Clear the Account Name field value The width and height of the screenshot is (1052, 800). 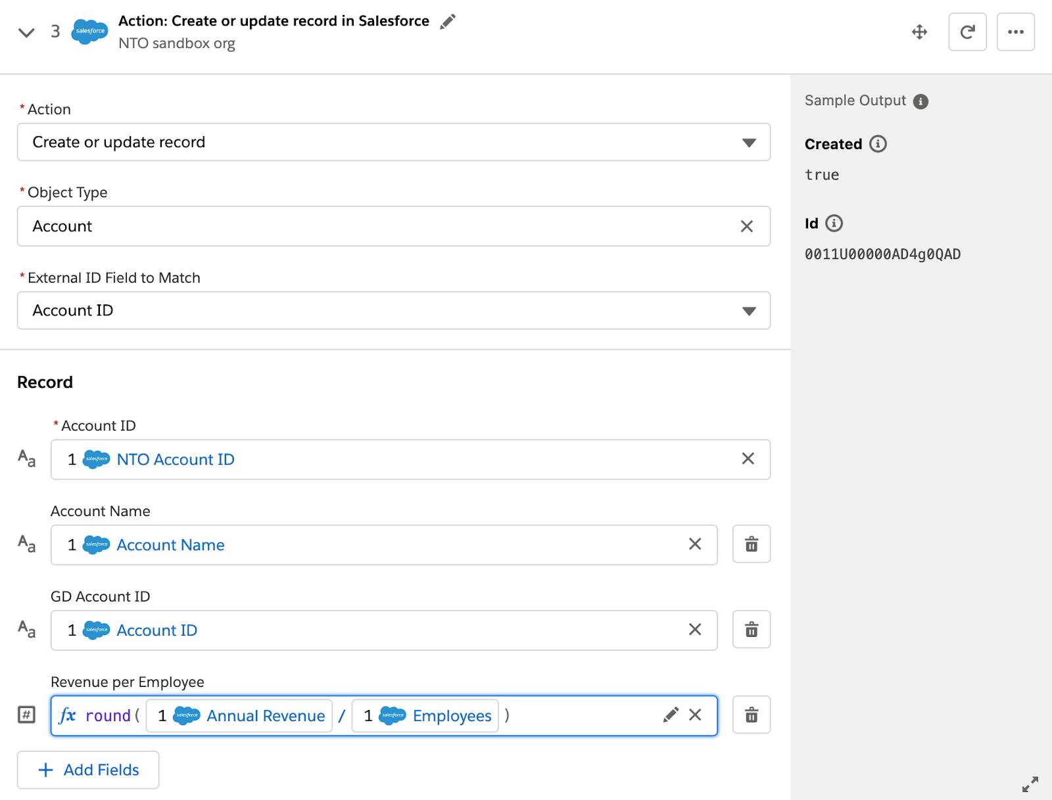click(695, 544)
